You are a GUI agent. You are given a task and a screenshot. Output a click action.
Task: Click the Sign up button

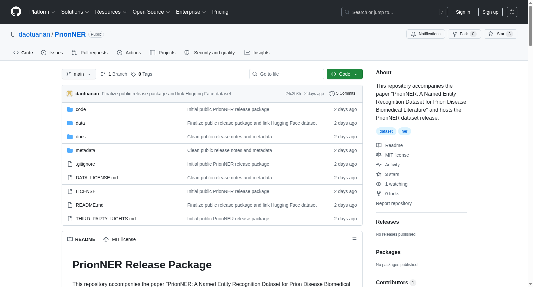click(x=490, y=12)
